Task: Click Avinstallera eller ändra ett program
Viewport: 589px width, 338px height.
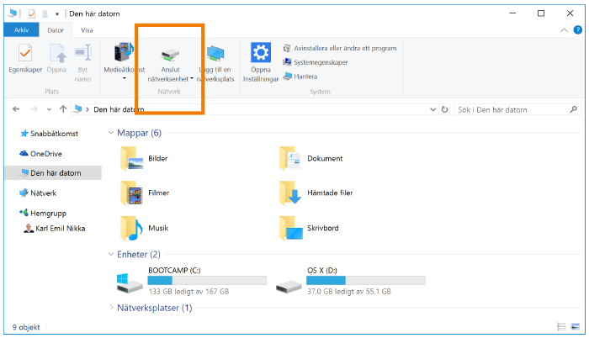Action: [338, 48]
